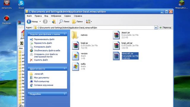The height and width of the screenshot is (107, 190).
Task: Open the Файл menu
Action: click(29, 16)
